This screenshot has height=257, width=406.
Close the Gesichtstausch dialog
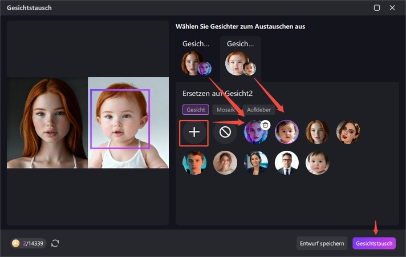coord(392,8)
